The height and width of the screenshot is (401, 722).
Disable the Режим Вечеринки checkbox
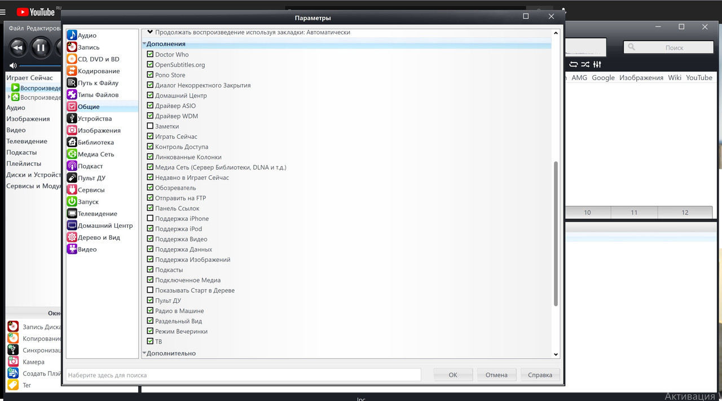150,331
